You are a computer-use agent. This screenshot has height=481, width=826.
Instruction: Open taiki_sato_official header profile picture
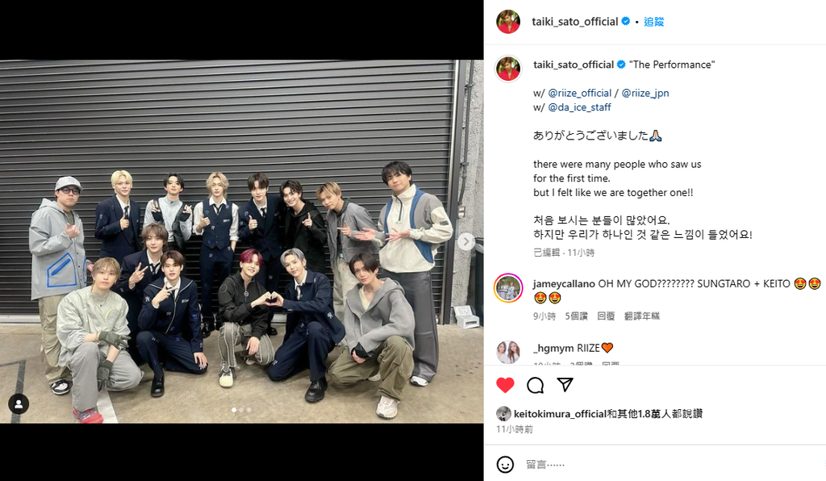pos(508,22)
